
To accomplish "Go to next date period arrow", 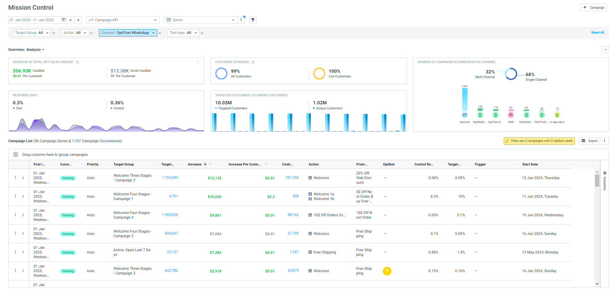I will click(78, 20).
